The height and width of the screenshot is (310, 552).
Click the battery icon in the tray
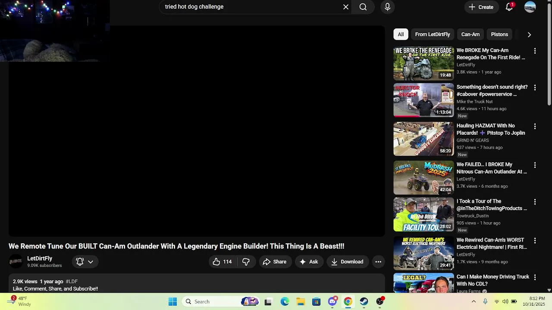click(514, 302)
